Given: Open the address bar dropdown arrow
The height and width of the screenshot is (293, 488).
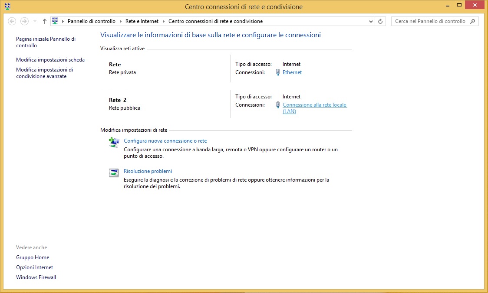Looking at the screenshot, I should (x=370, y=21).
